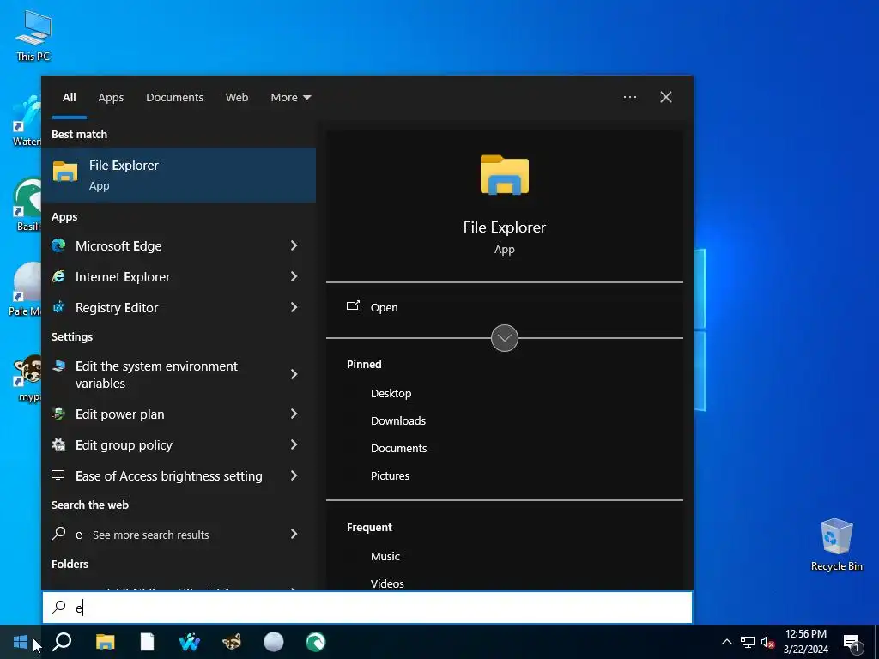Expand system environment variables arrow
The width and height of the screenshot is (879, 659).
pos(294,374)
